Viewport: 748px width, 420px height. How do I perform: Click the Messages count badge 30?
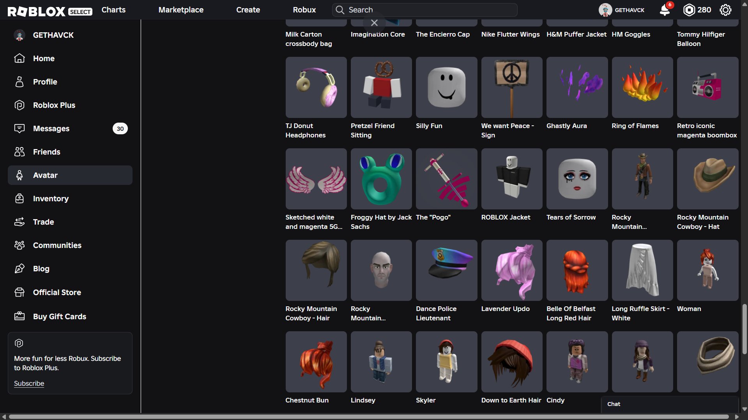[120, 128]
